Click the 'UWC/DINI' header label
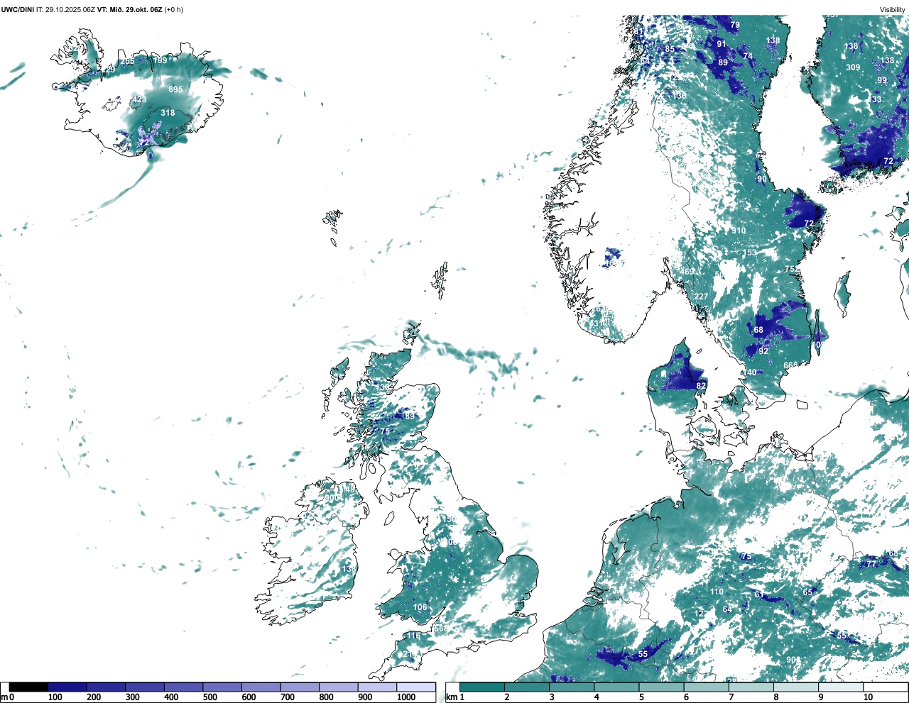909x703 pixels. coord(18,10)
